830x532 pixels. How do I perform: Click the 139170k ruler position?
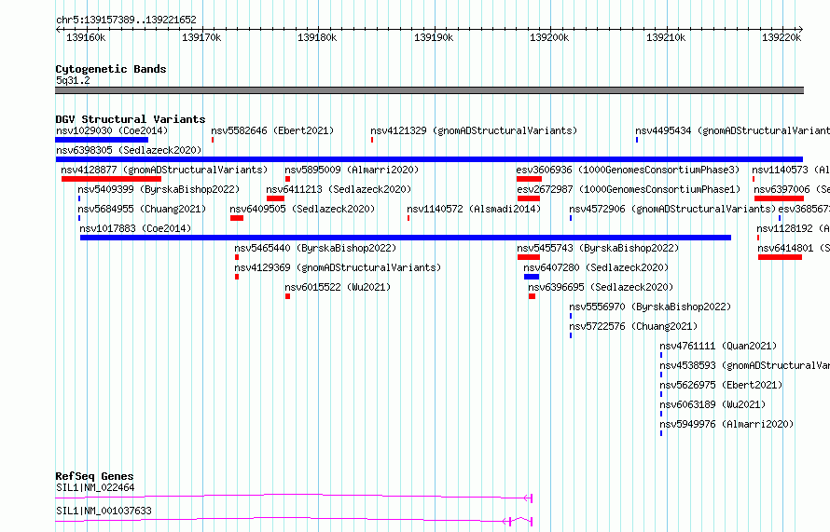(x=201, y=37)
